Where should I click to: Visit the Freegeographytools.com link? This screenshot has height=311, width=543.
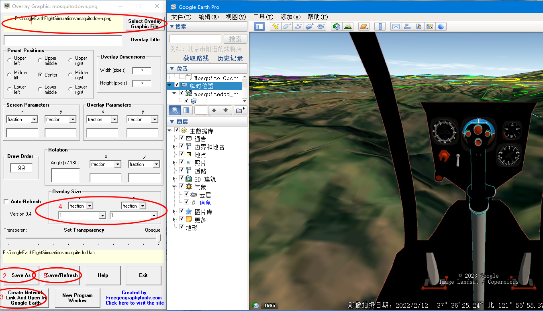(134, 298)
